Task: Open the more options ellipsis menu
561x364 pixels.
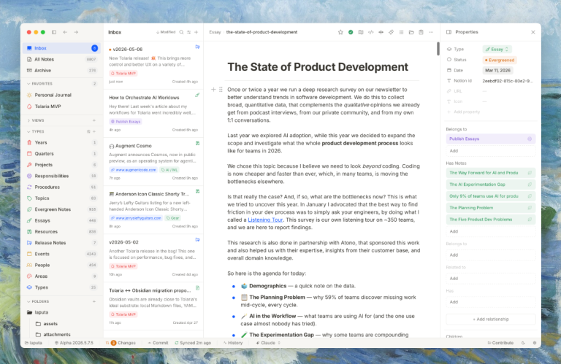Action: (431, 32)
